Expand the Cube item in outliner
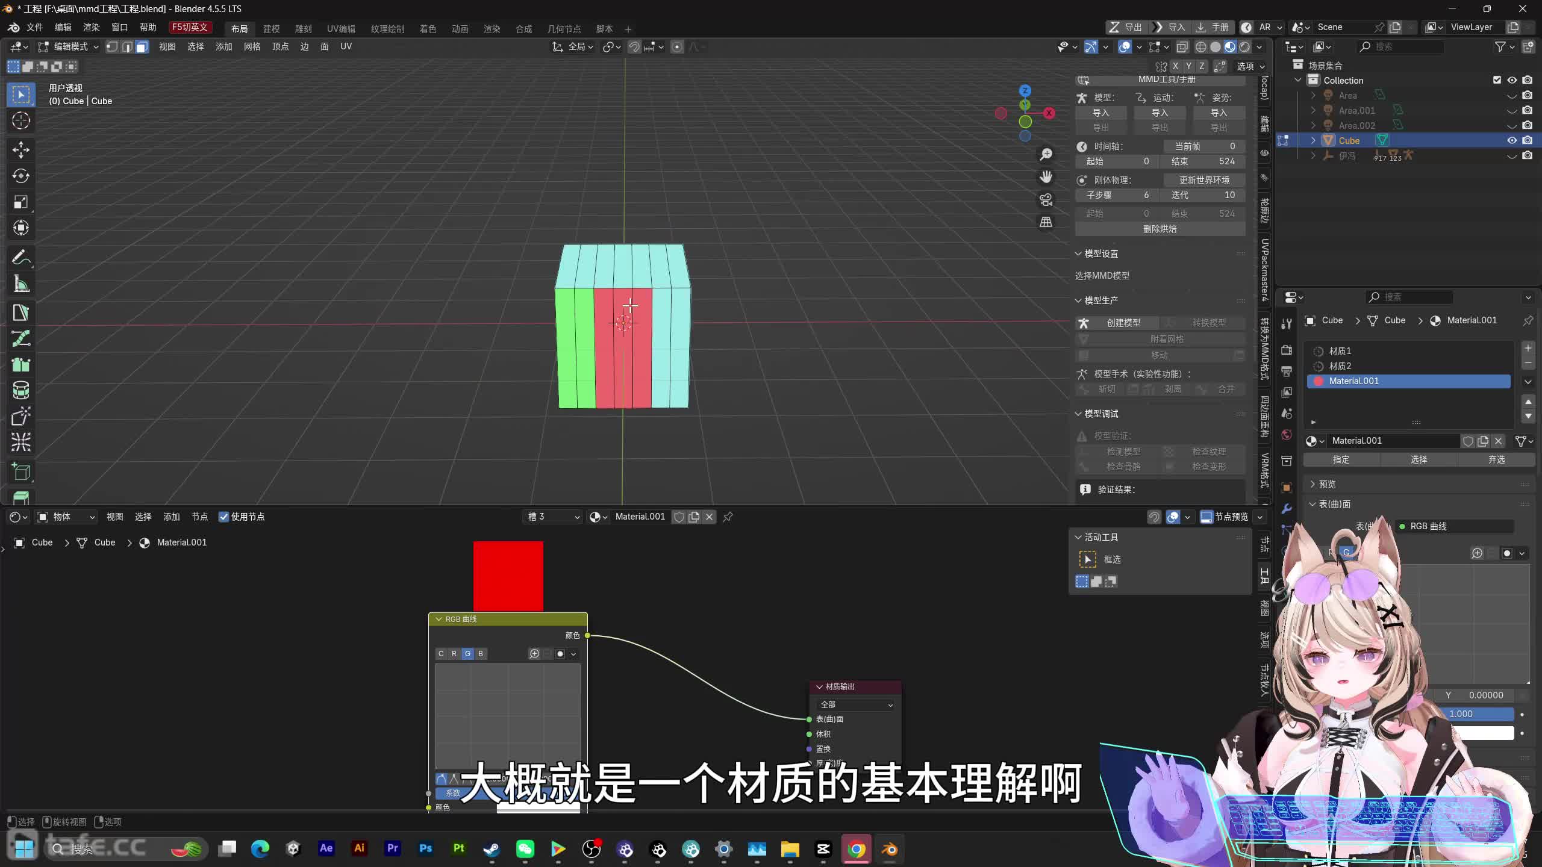The image size is (1542, 867). tap(1313, 140)
